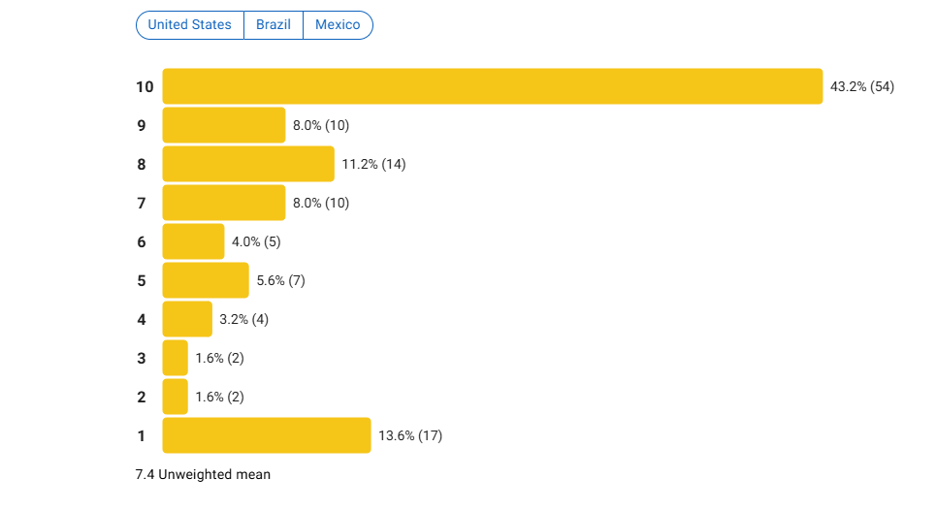
Task: Click the rating 6 bar
Action: [193, 241]
